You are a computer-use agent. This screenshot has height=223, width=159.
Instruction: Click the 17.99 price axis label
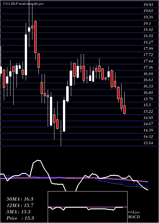click(x=148, y=49)
